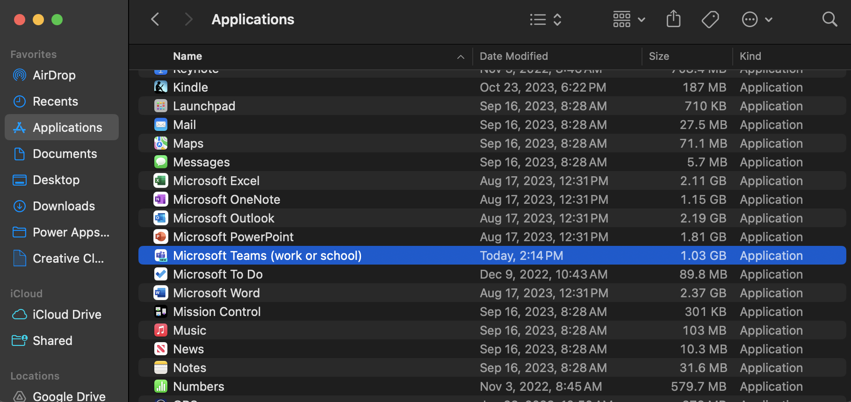Select the Microsoft Outlook icon
The image size is (851, 402).
pyautogui.click(x=160, y=218)
